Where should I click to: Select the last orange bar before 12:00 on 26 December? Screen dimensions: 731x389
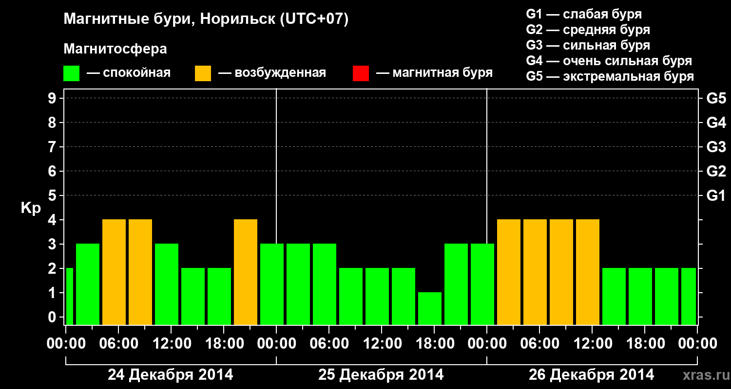click(x=588, y=272)
